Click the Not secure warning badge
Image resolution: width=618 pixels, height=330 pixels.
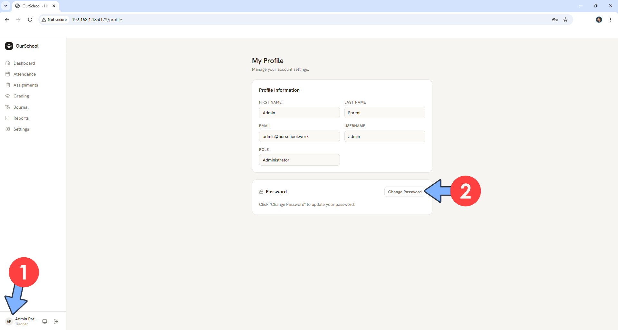[x=54, y=20]
